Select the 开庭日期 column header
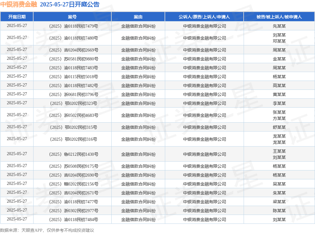315x233 pixels. pyautogui.click(x=17, y=17)
